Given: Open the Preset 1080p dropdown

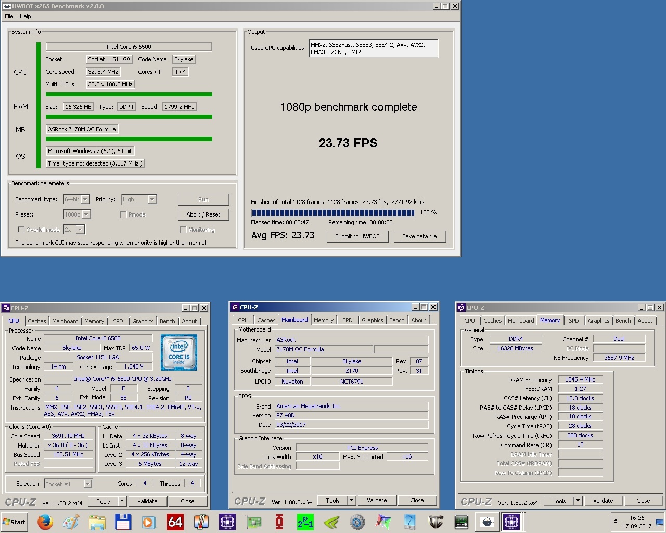Looking at the screenshot, I should (77, 214).
